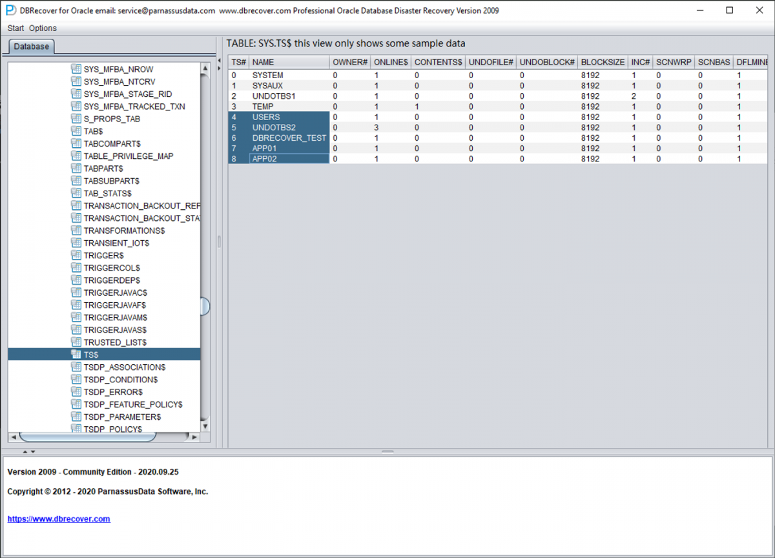The image size is (775, 558).
Task: Click the table icon beside TRUSTED_LIST$
Action: (x=76, y=342)
